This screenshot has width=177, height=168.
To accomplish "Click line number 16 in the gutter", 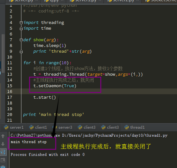I will click(10, 91).
